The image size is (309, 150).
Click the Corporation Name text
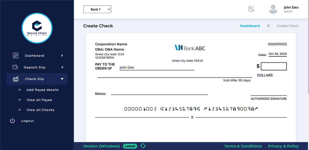click(111, 44)
